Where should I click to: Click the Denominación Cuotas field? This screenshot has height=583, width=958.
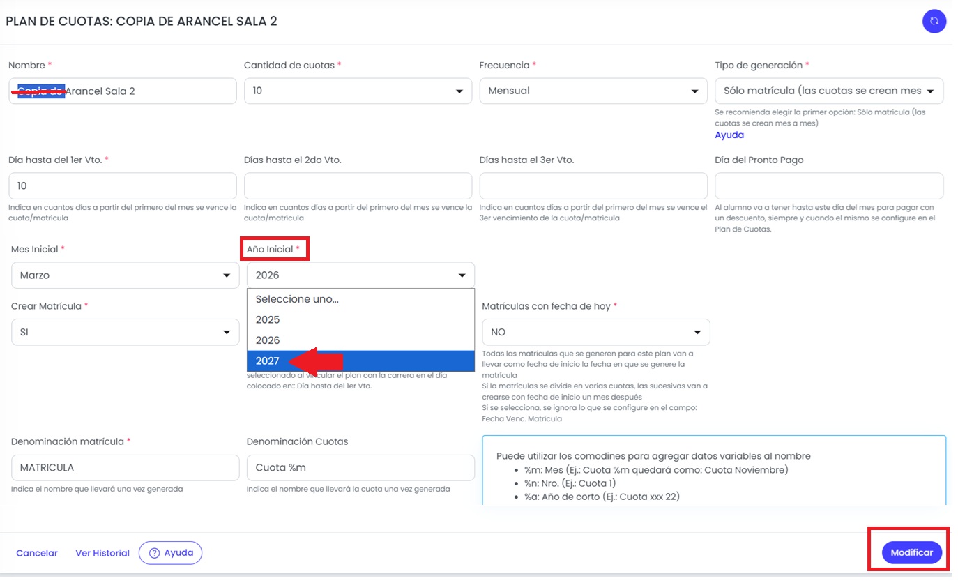360,467
